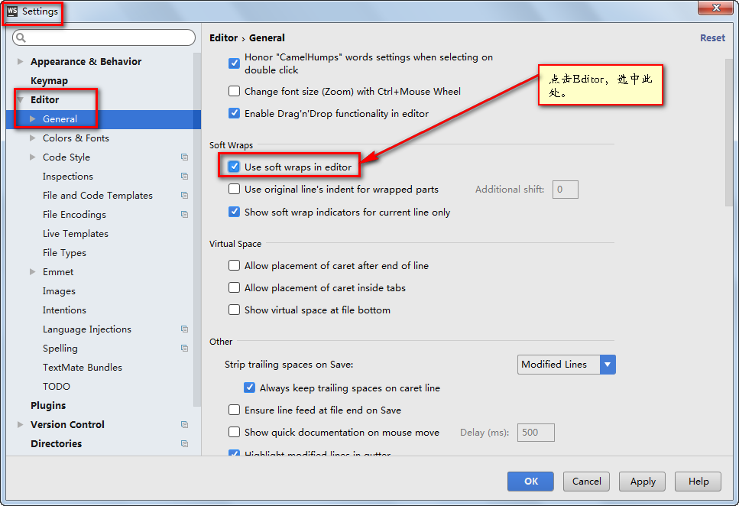Enable Allow placement of caret after end of line
The height and width of the screenshot is (506, 739).
coord(234,265)
